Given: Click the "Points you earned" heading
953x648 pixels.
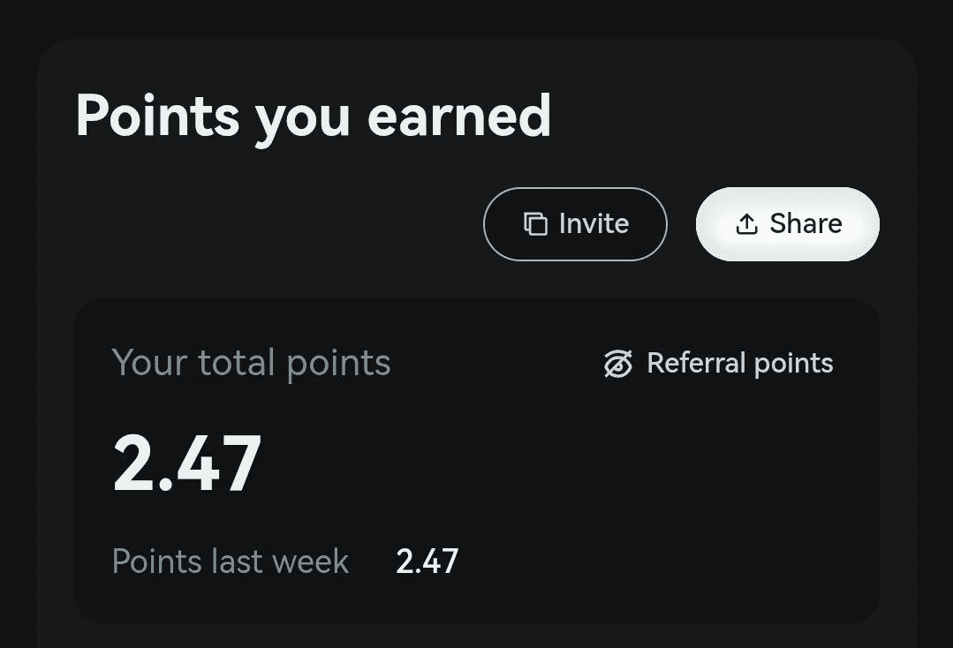Looking at the screenshot, I should tap(313, 116).
